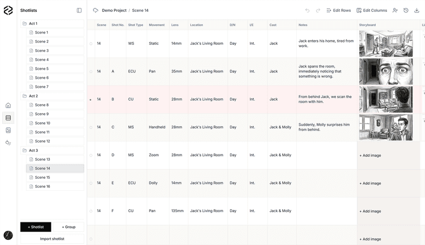The height and width of the screenshot is (245, 425).
Task: Select the row circle for shot D
Action: coord(91,155)
